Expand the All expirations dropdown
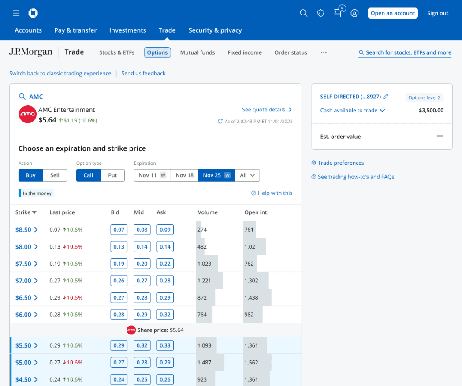Image resolution: width=462 pixels, height=386 pixels. pos(247,175)
